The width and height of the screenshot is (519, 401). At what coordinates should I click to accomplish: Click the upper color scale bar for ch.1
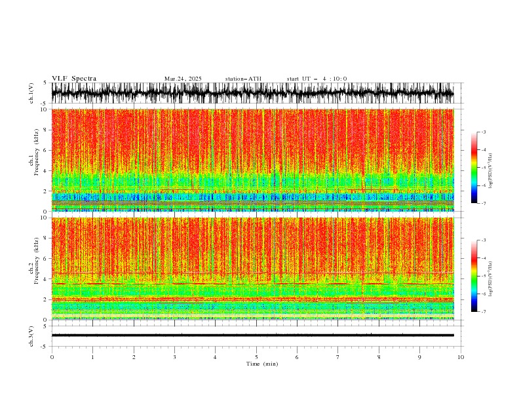[x=474, y=168]
